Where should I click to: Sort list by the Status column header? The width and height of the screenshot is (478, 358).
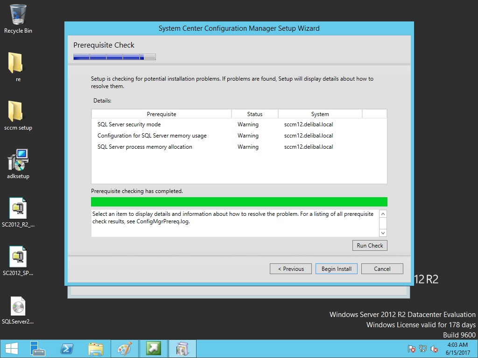pyautogui.click(x=254, y=114)
